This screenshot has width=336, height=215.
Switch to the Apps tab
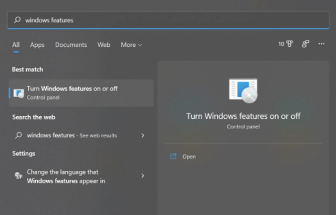point(37,45)
